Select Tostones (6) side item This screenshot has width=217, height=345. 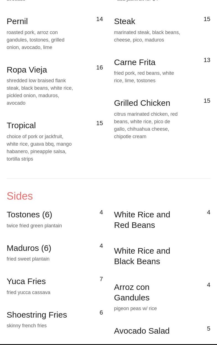point(29,215)
